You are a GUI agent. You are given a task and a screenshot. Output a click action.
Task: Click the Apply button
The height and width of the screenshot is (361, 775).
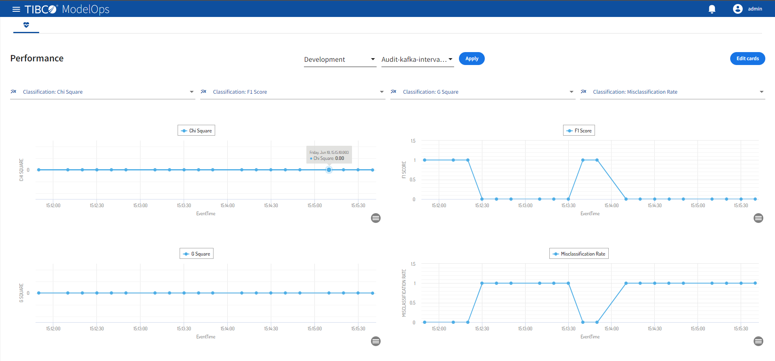[x=471, y=59]
